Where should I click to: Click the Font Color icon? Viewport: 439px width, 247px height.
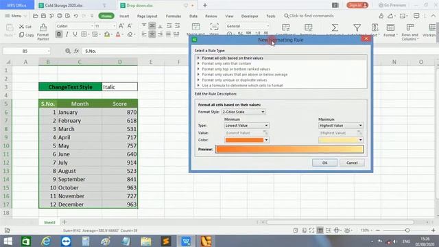click(x=118, y=34)
